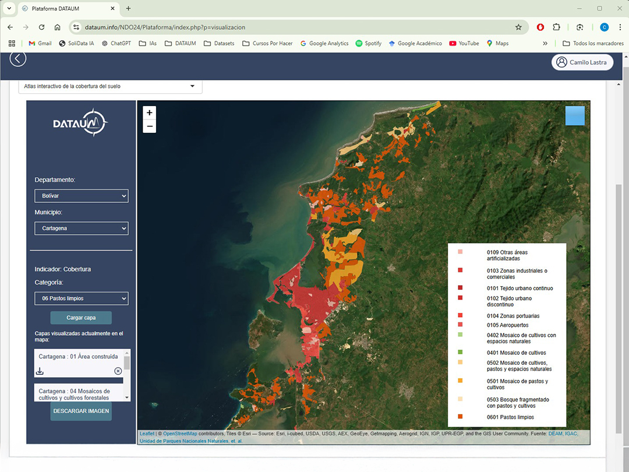Click the browser address bar URL

point(175,27)
